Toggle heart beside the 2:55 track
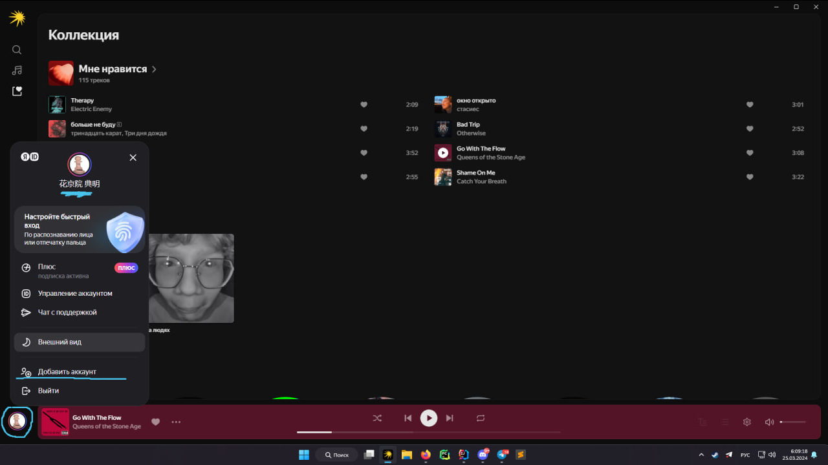The width and height of the screenshot is (828, 465). pyautogui.click(x=364, y=177)
